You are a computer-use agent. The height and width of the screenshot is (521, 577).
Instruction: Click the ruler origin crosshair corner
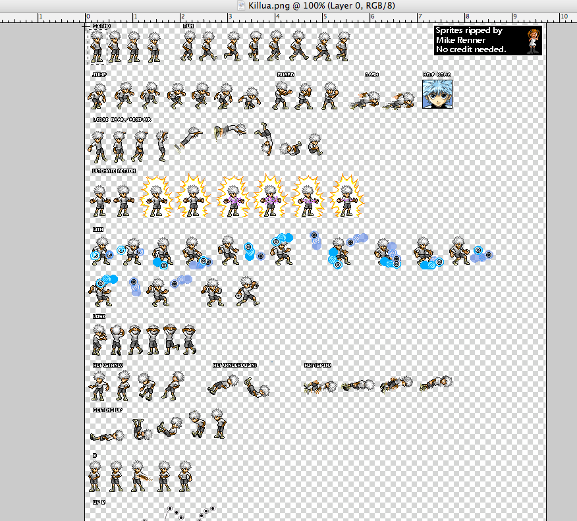click(x=86, y=26)
